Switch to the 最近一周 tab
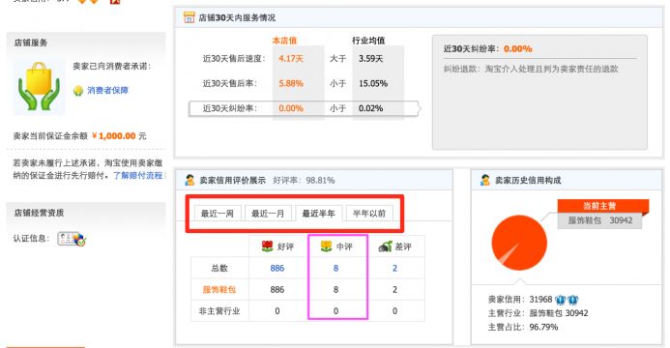 [218, 213]
